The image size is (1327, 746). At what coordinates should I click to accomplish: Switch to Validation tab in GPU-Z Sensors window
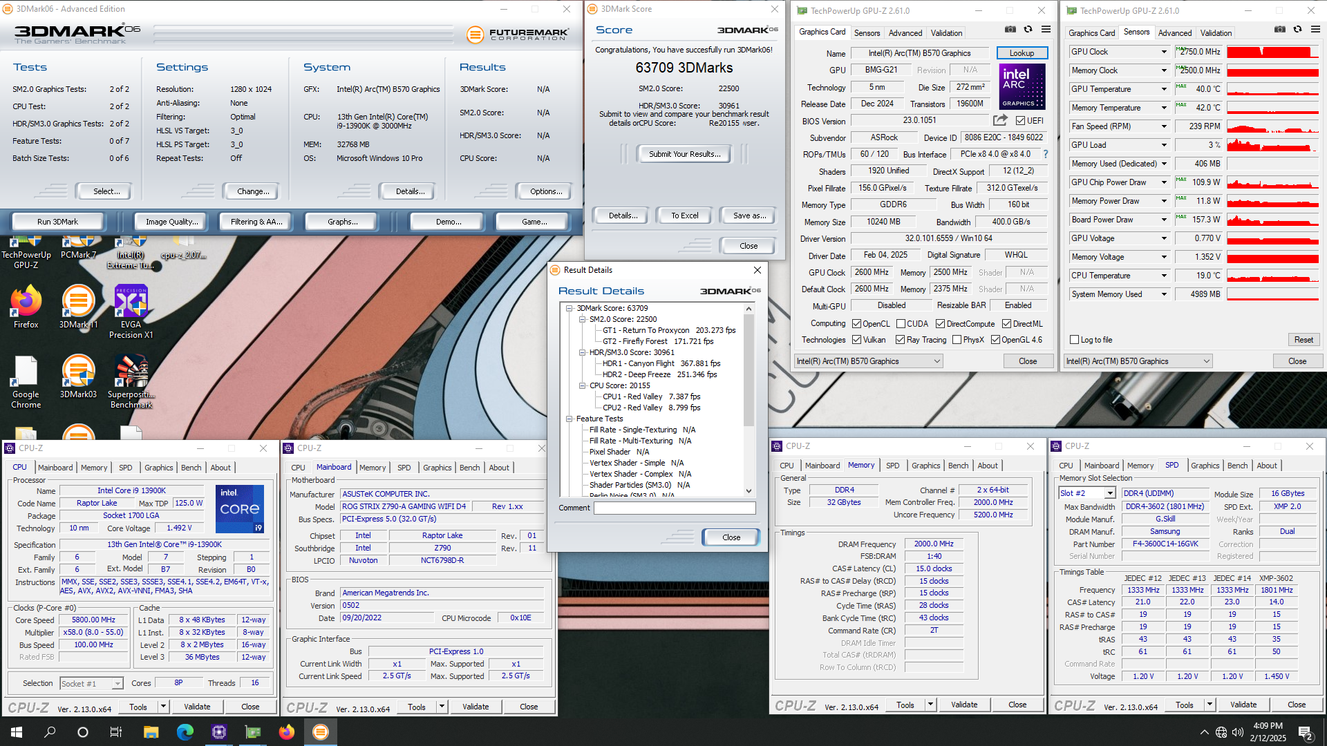coord(1216,32)
